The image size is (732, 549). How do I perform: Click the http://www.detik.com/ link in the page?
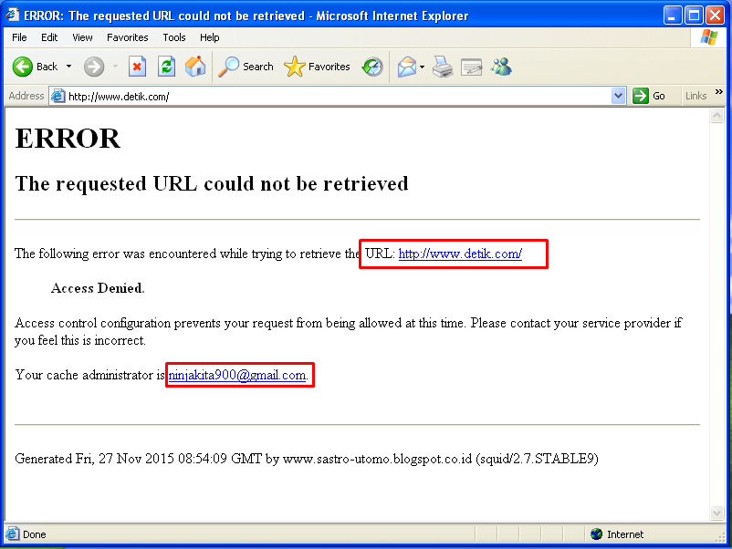tap(460, 254)
